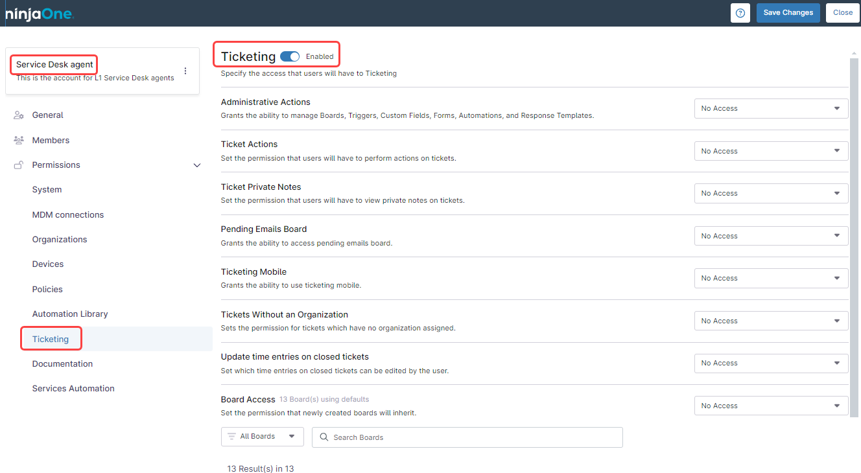Click the Members icon in the sidebar

pos(18,140)
